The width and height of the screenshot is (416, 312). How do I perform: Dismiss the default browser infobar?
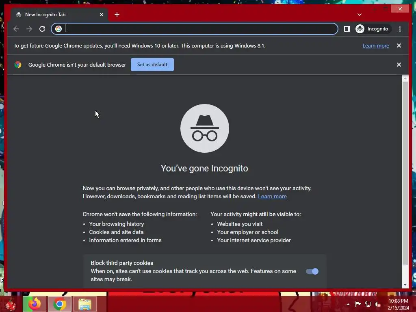(399, 65)
